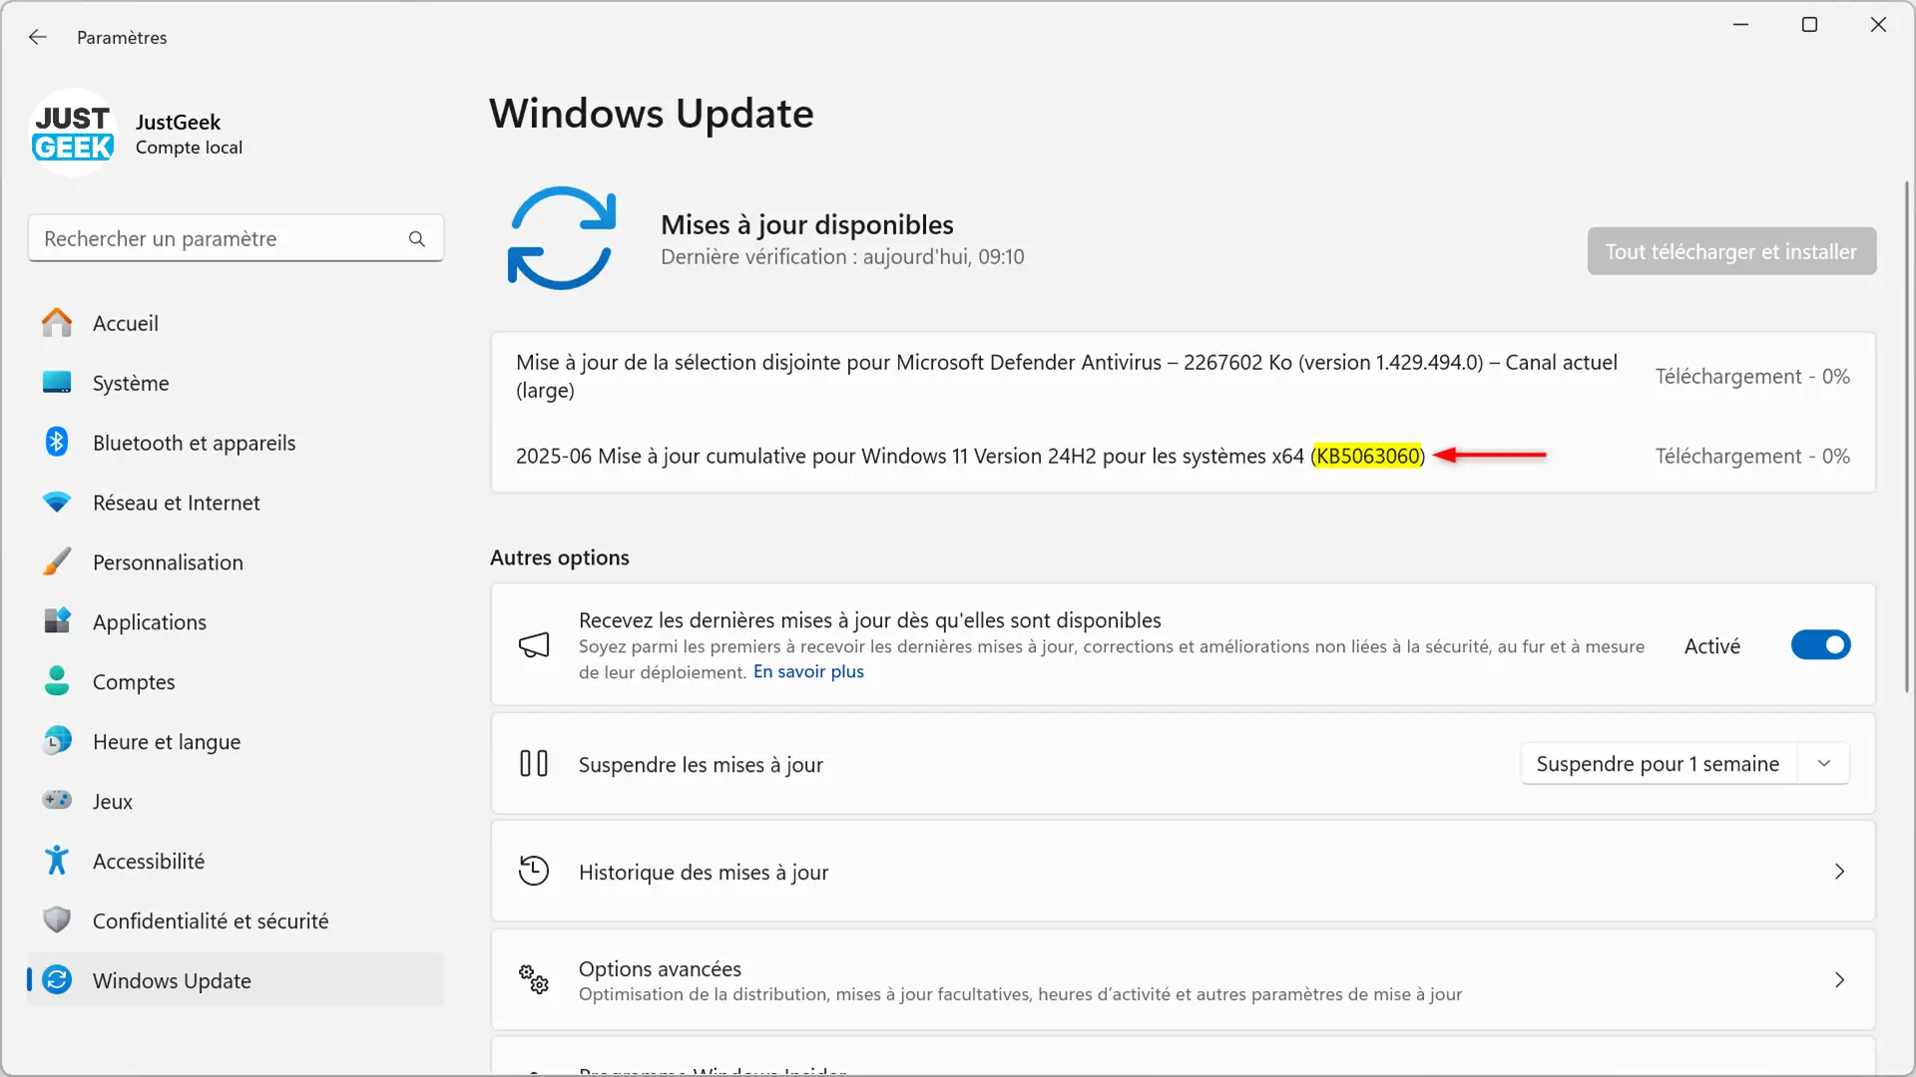Screen dimensions: 1916x1077
Task: Select Personnalisation in sidebar
Action: point(236,562)
